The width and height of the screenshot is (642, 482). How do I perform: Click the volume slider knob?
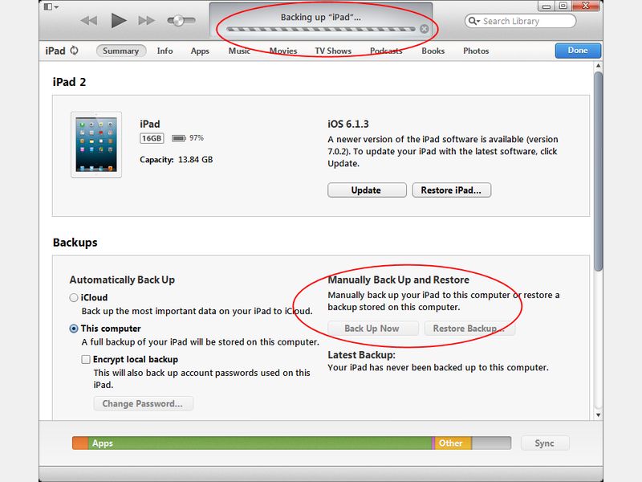178,21
